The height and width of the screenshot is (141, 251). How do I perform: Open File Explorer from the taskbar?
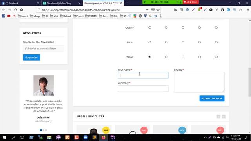pyautogui.click(x=49, y=137)
